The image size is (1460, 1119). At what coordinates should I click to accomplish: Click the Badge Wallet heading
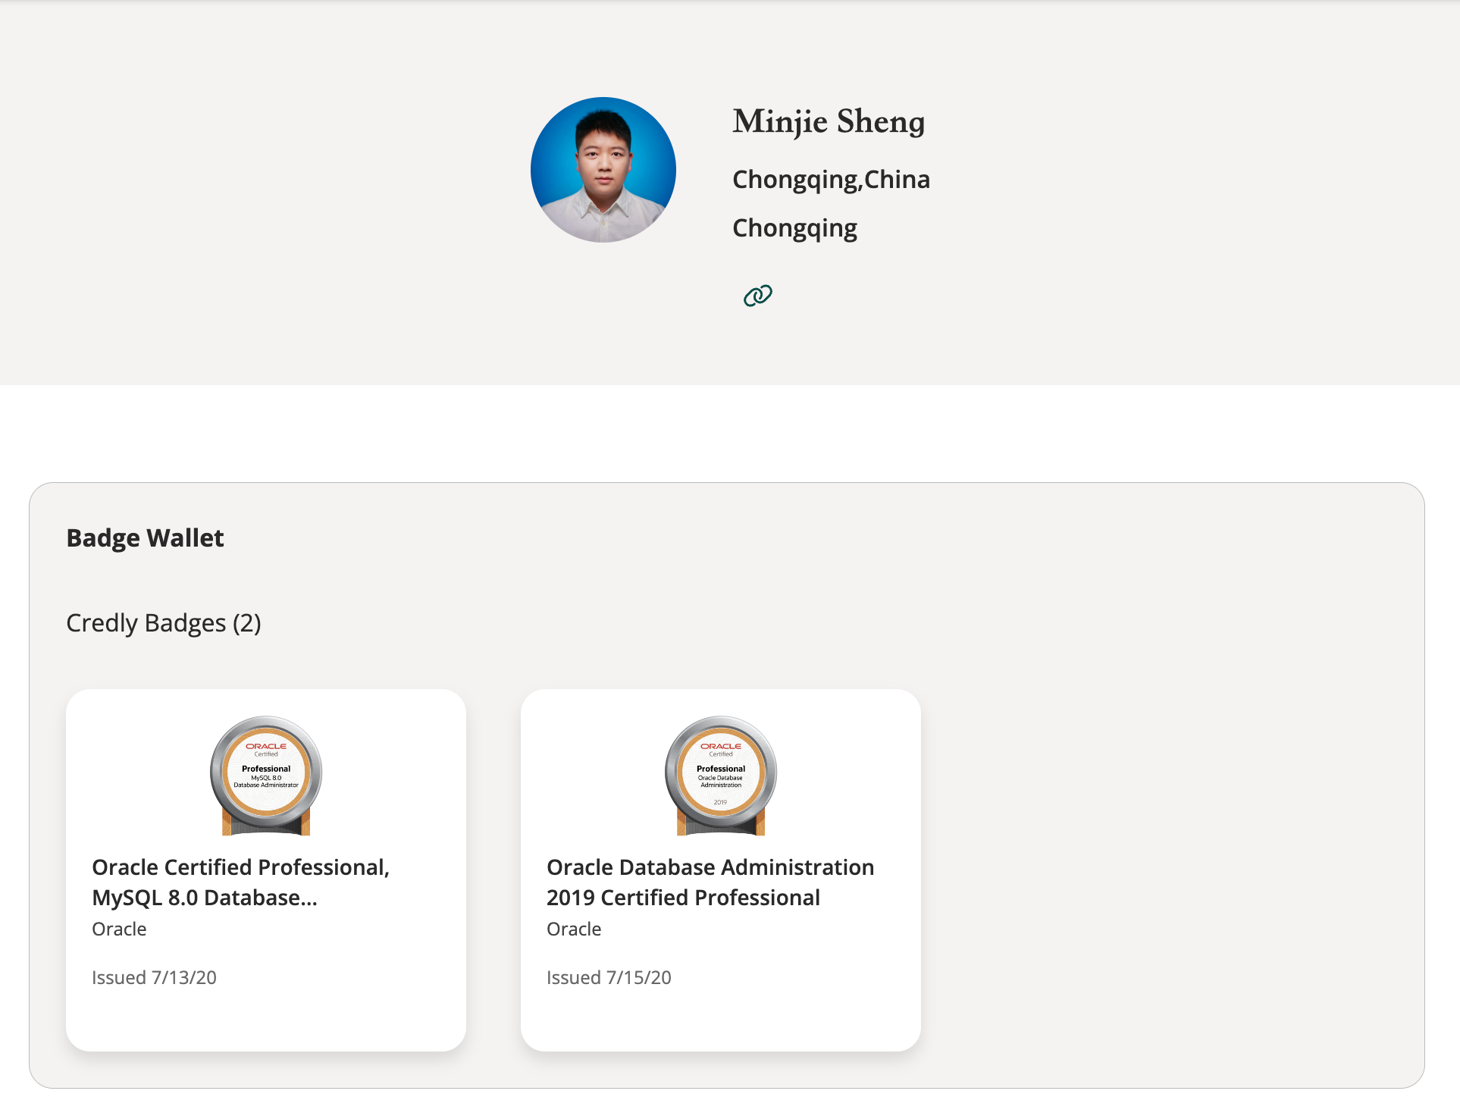click(145, 538)
